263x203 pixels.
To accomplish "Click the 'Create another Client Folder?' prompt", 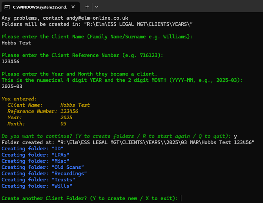I will pos(90,198).
